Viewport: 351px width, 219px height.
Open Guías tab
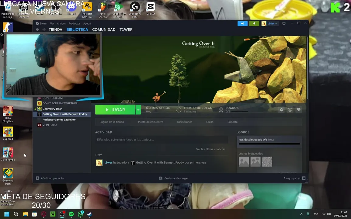click(210, 122)
